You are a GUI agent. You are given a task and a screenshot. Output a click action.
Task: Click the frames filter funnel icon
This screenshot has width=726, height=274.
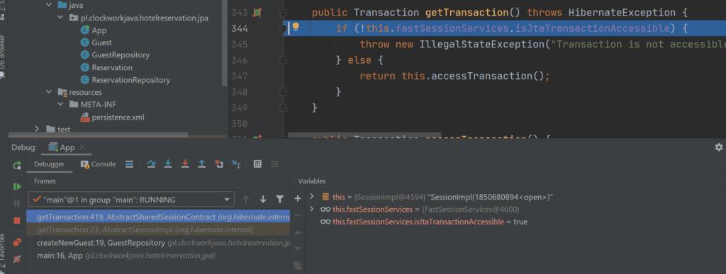click(x=279, y=199)
